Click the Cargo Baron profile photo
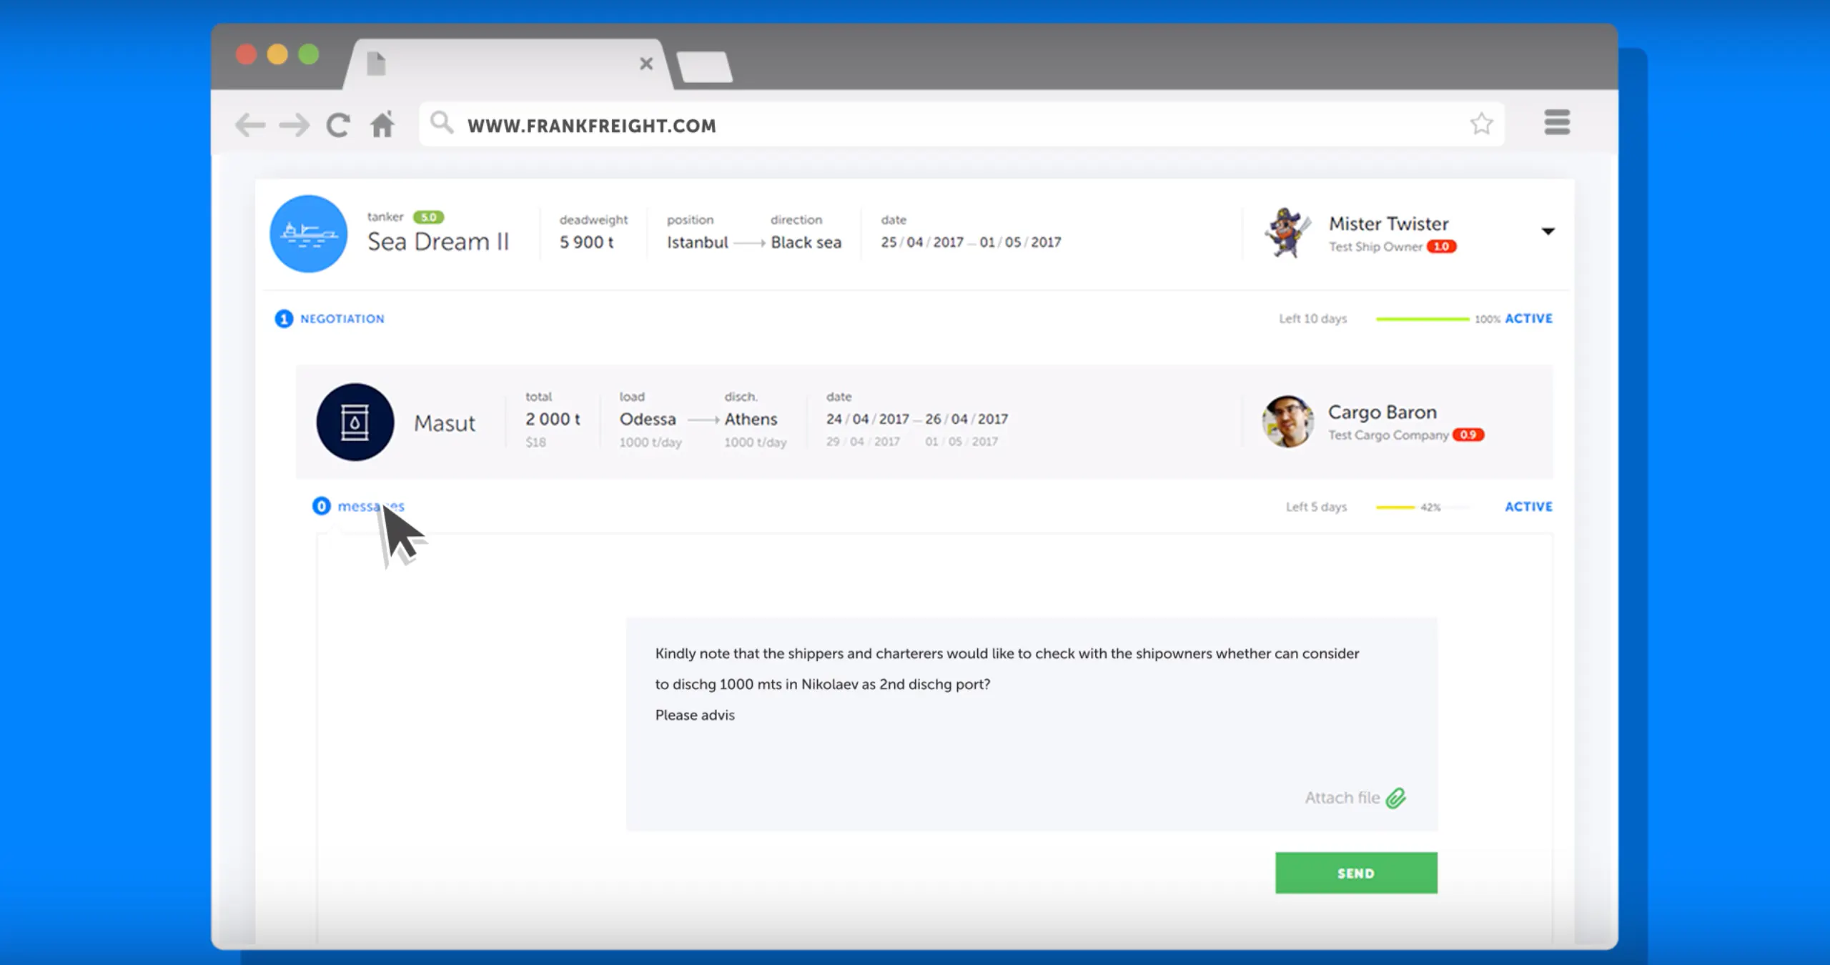The image size is (1830, 965). click(1288, 422)
